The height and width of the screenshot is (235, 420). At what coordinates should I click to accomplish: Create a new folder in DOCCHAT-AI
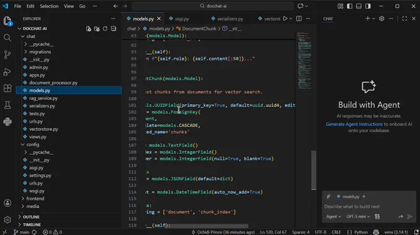(97, 28)
